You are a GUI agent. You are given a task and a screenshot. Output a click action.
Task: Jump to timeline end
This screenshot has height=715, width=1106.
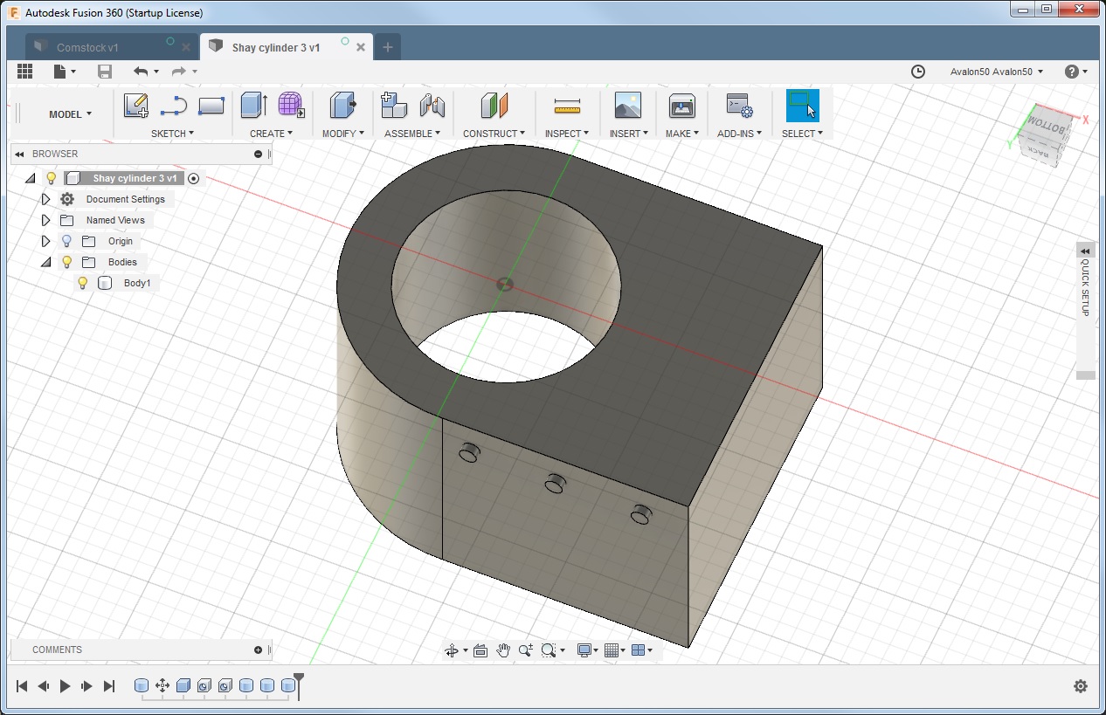click(109, 686)
